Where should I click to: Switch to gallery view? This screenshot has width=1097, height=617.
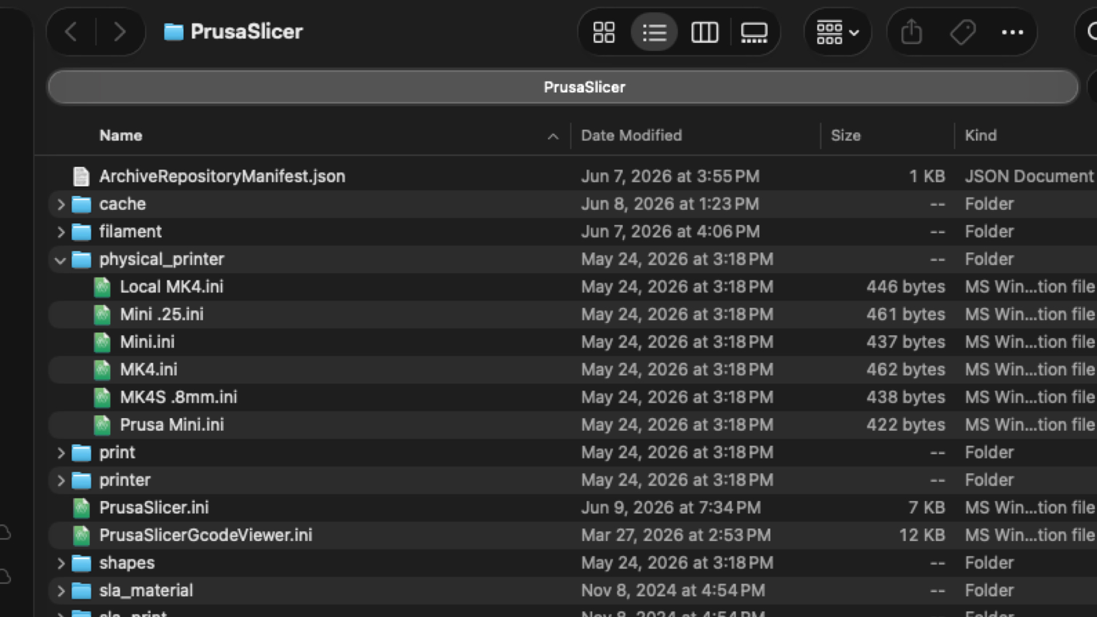pyautogui.click(x=754, y=32)
